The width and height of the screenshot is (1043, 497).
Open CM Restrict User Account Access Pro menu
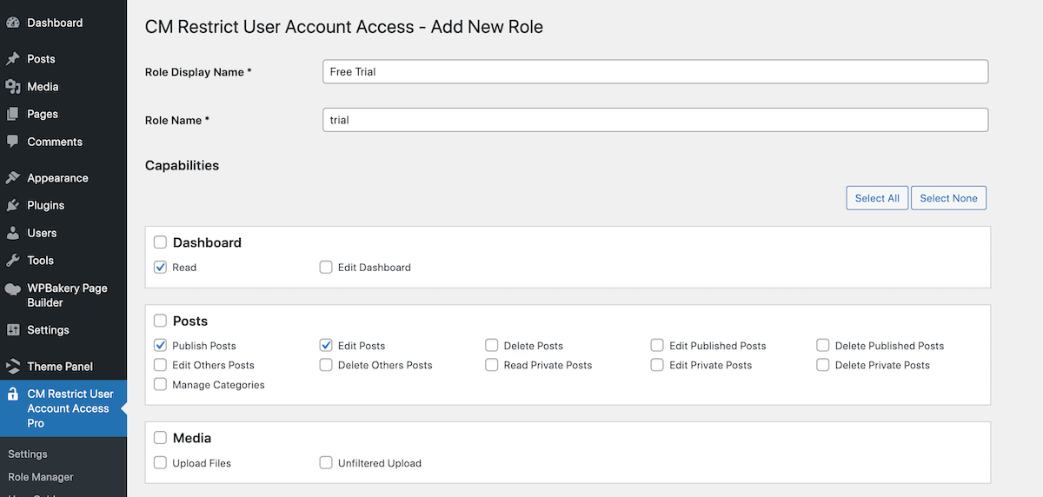63,408
